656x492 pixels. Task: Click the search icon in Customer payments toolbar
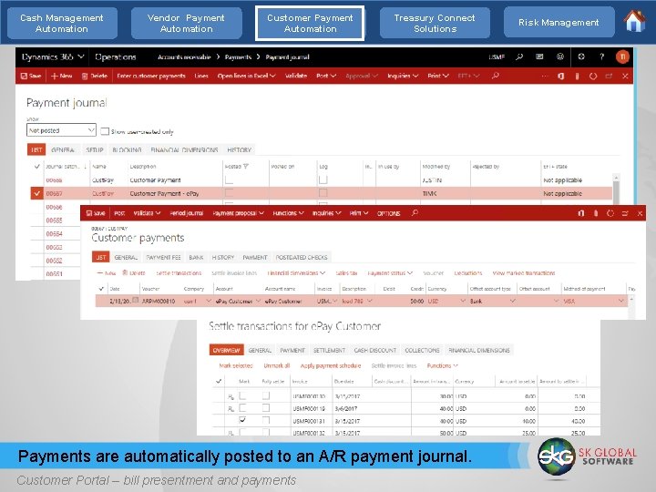click(415, 213)
